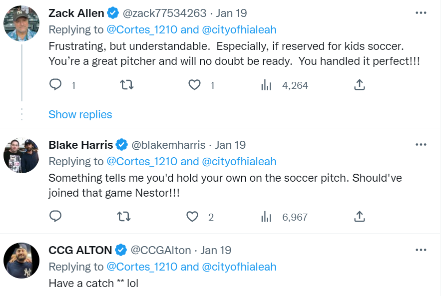Open CCG ALTON's profile name
Viewport: 443px width, 296px height.
tap(80, 250)
